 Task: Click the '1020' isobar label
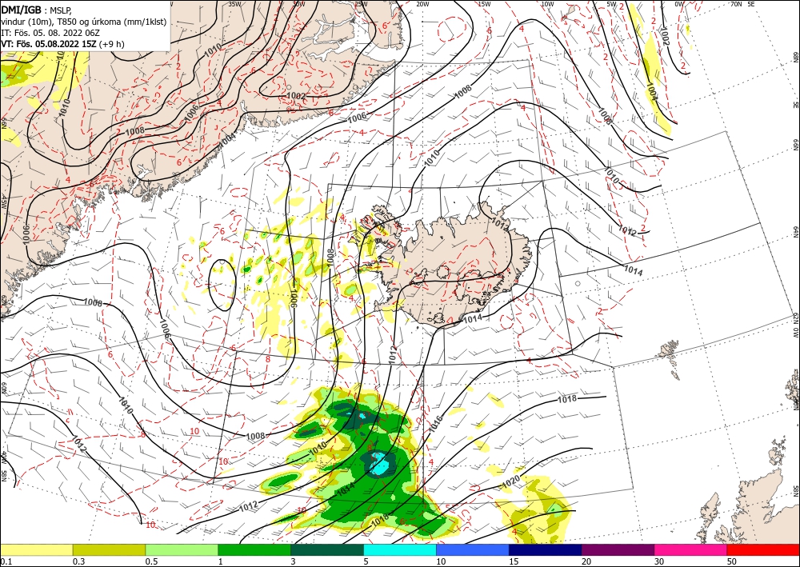point(510,481)
